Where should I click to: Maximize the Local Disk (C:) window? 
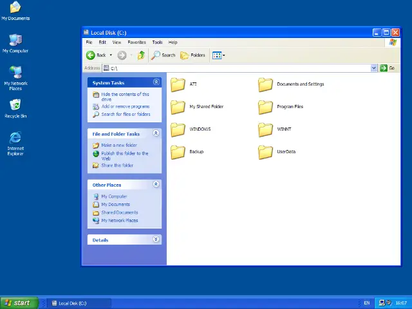click(x=386, y=33)
